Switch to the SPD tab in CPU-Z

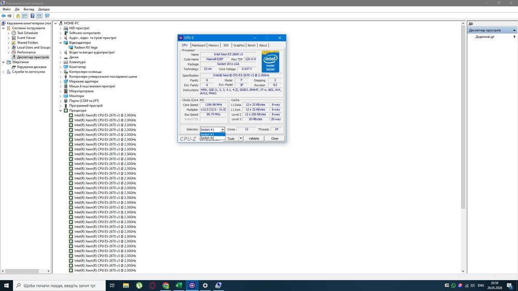[x=226, y=45]
